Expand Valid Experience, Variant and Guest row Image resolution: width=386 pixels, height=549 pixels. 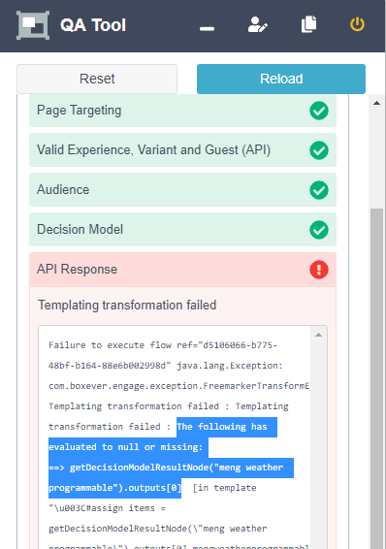pos(182,150)
